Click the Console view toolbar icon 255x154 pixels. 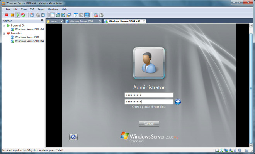87,15
